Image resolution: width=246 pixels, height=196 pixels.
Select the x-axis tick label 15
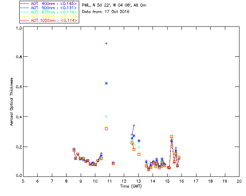pos(167,181)
